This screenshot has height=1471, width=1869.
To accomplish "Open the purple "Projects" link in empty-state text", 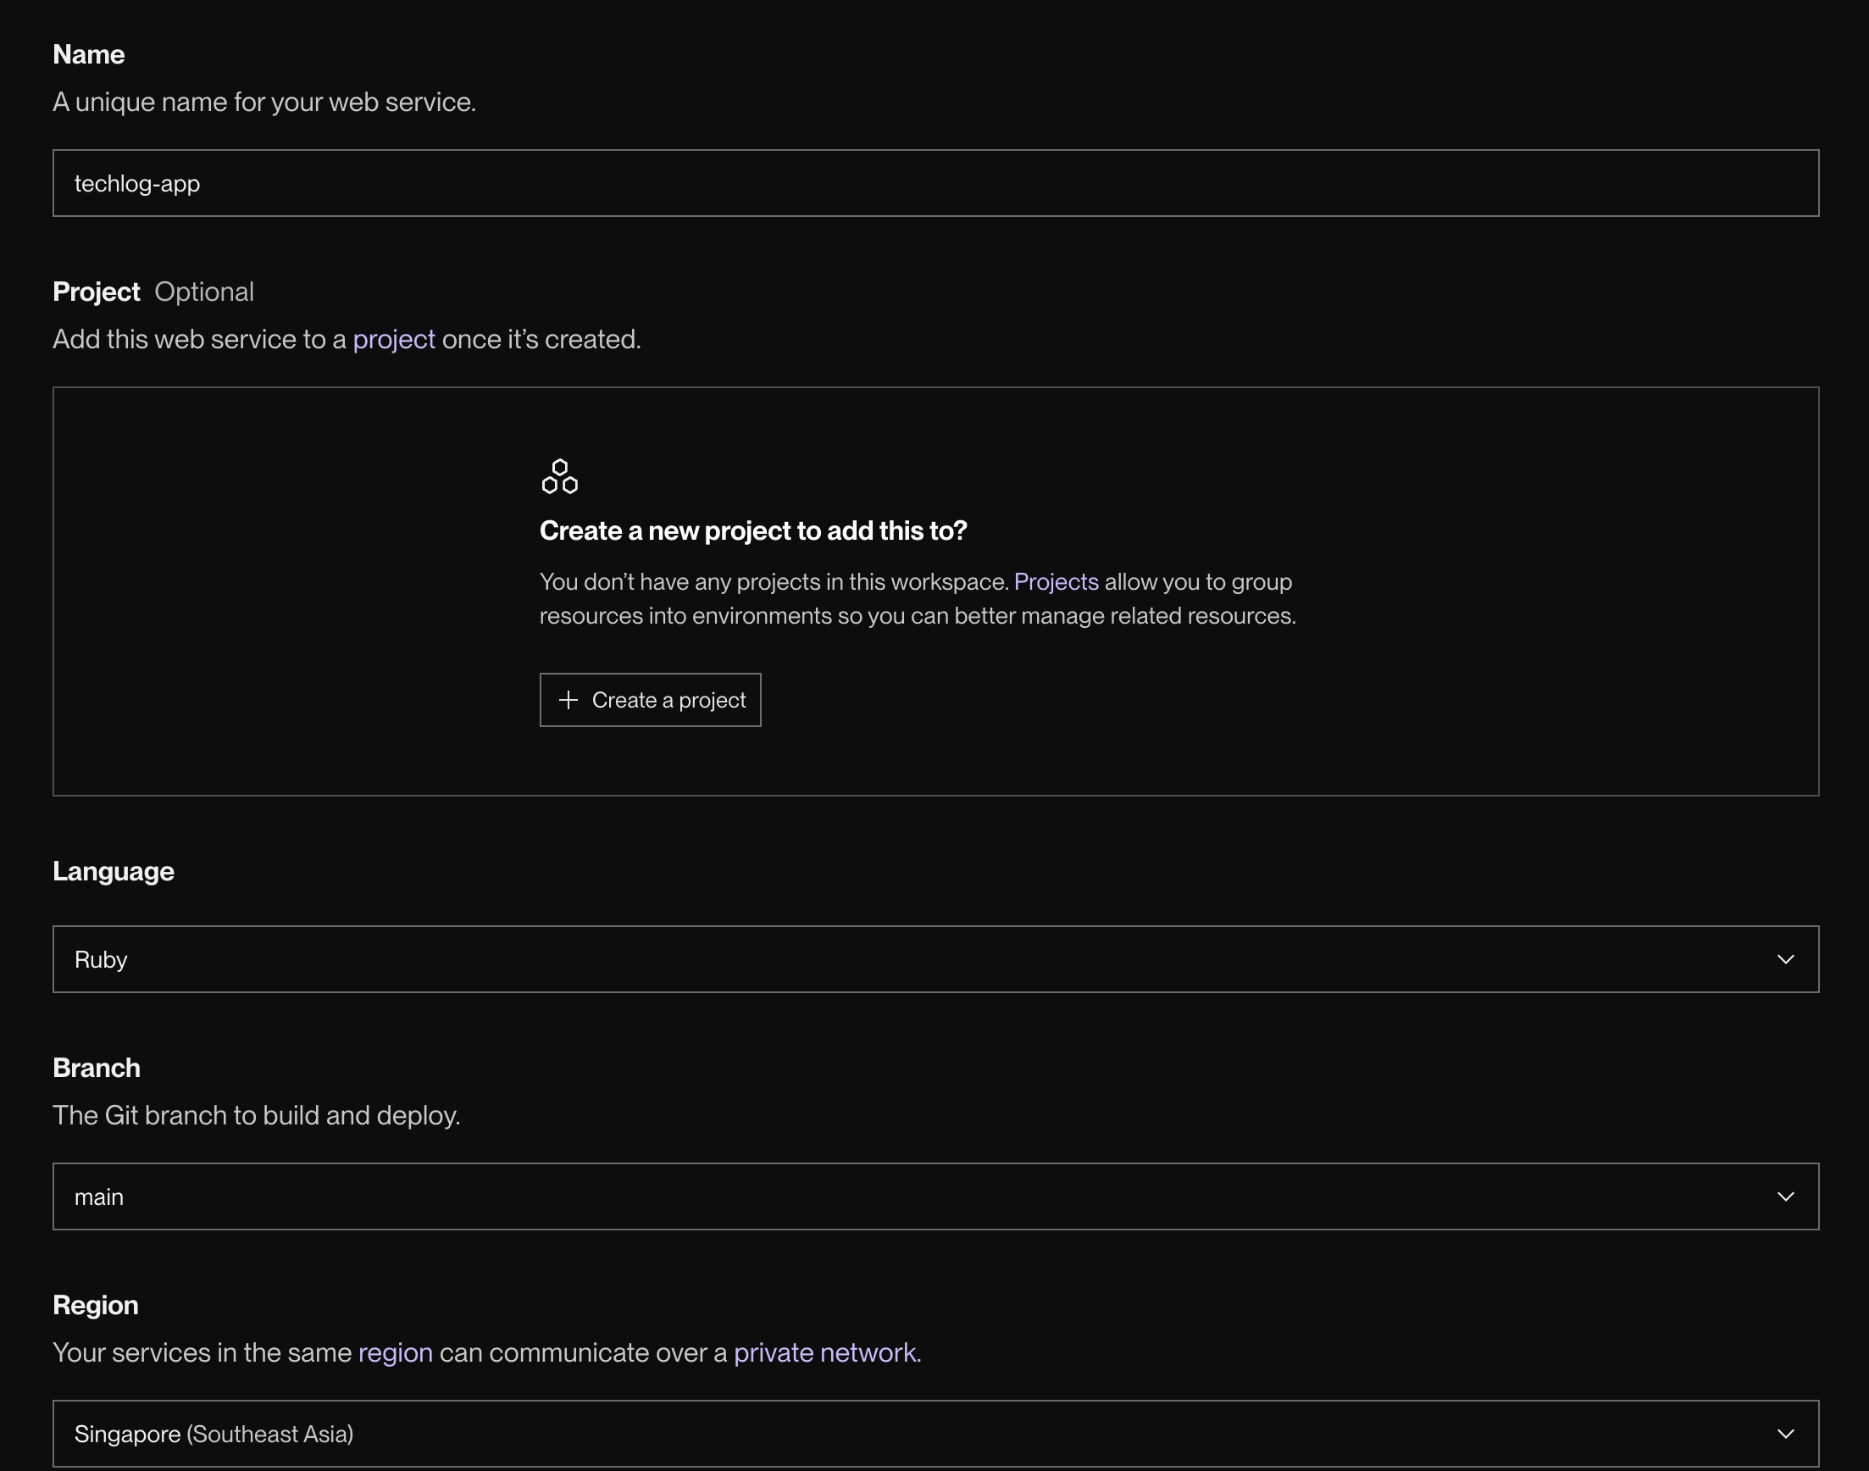I will point(1056,582).
